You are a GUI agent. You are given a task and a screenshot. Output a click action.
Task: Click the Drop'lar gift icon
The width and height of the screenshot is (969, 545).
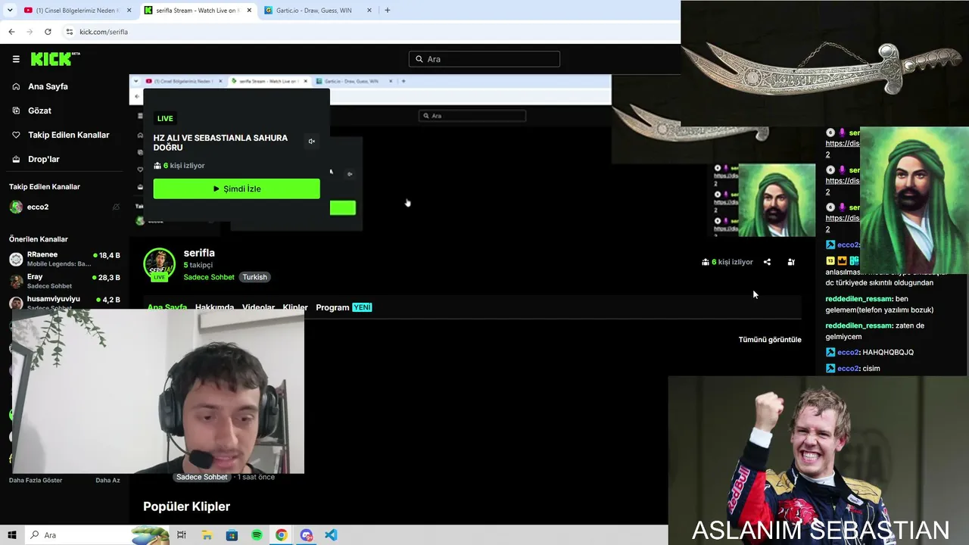[16, 159]
